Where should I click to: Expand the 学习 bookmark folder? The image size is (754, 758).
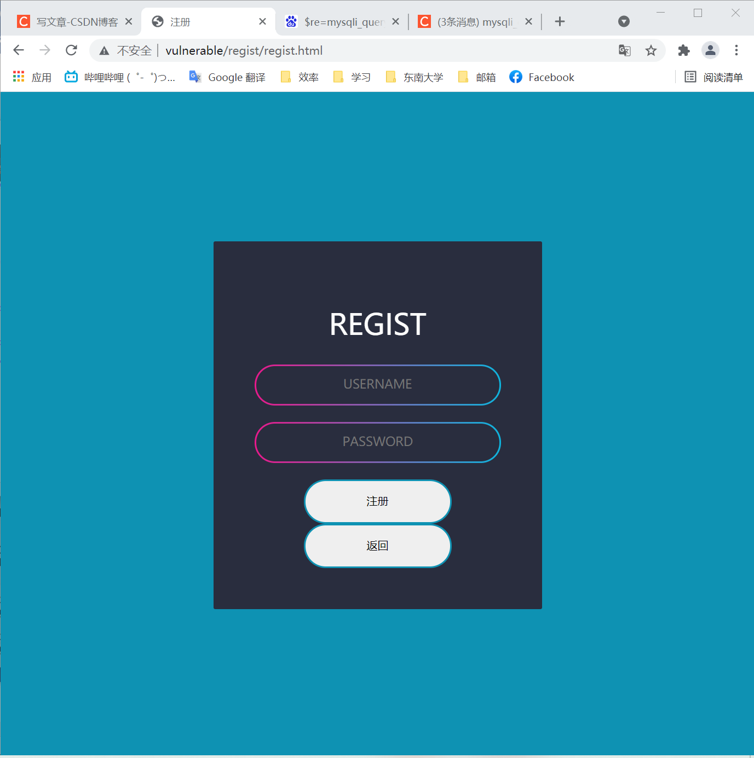[352, 77]
